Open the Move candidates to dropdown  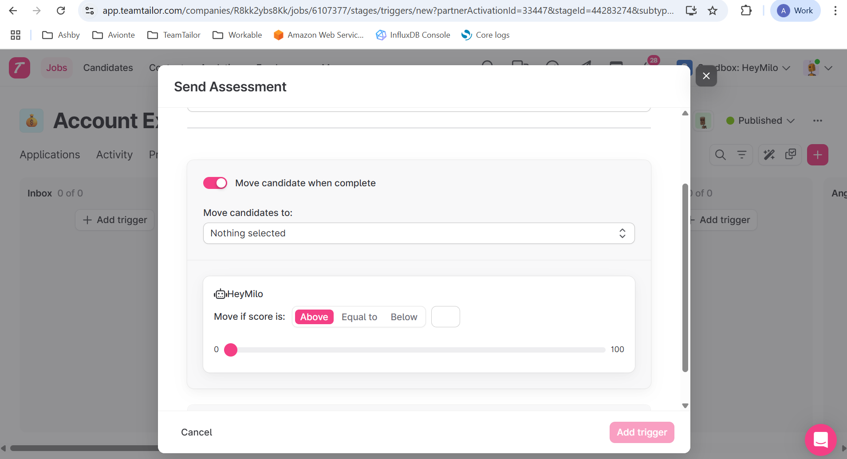(418, 233)
